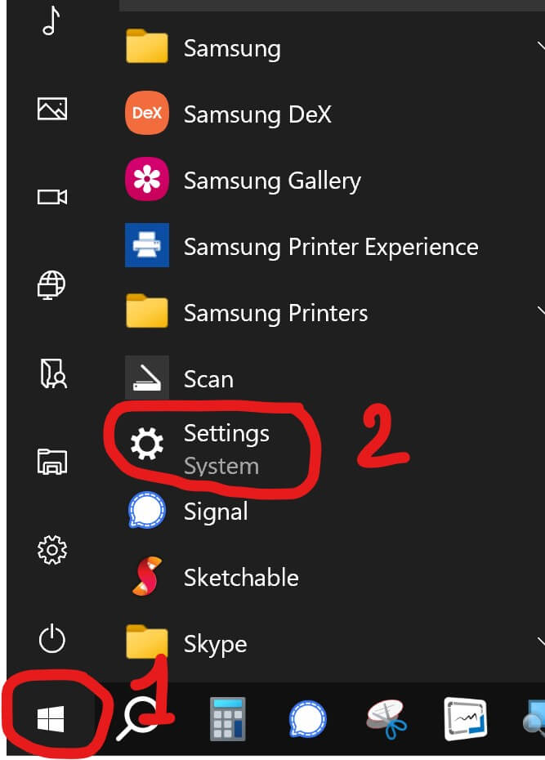Open Samsung Gallery app

(271, 181)
